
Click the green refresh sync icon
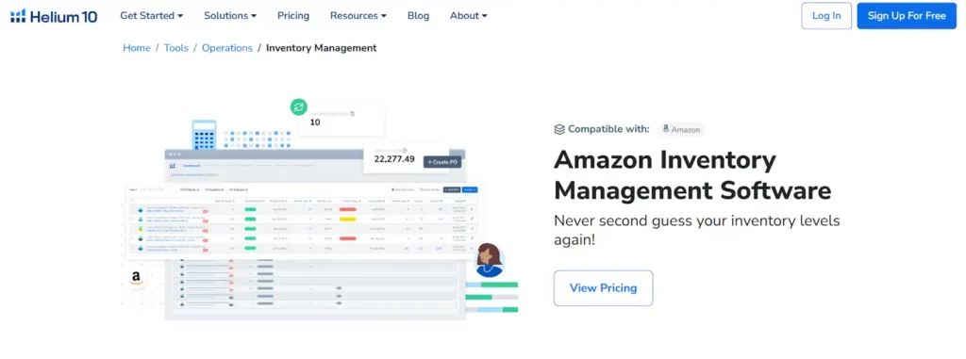point(299,107)
